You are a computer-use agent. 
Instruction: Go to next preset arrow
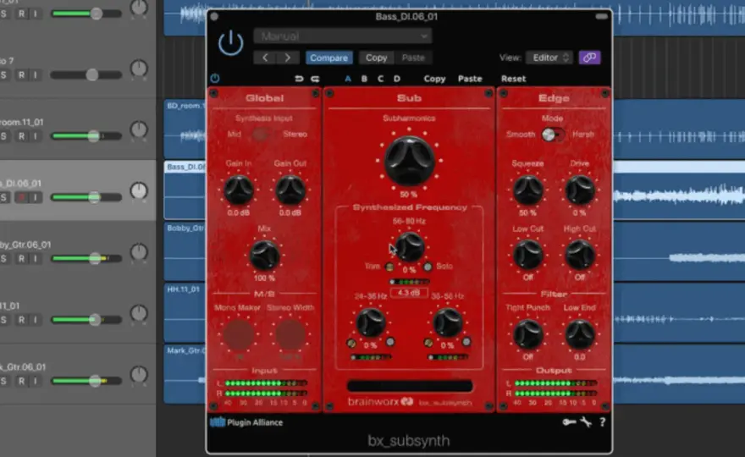pyautogui.click(x=288, y=58)
